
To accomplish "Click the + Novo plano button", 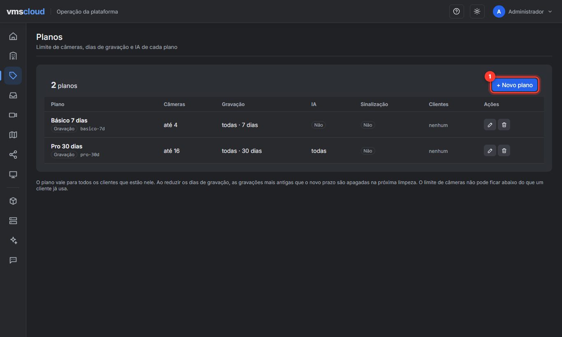I will click(515, 85).
